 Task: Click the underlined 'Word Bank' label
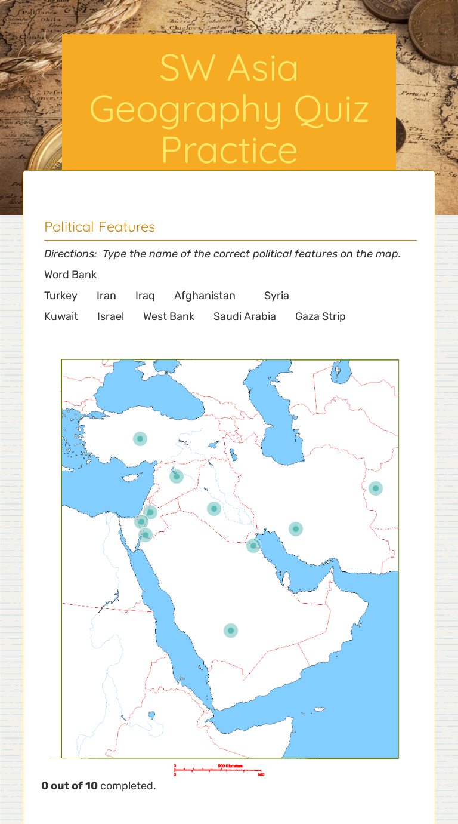pyautogui.click(x=70, y=275)
